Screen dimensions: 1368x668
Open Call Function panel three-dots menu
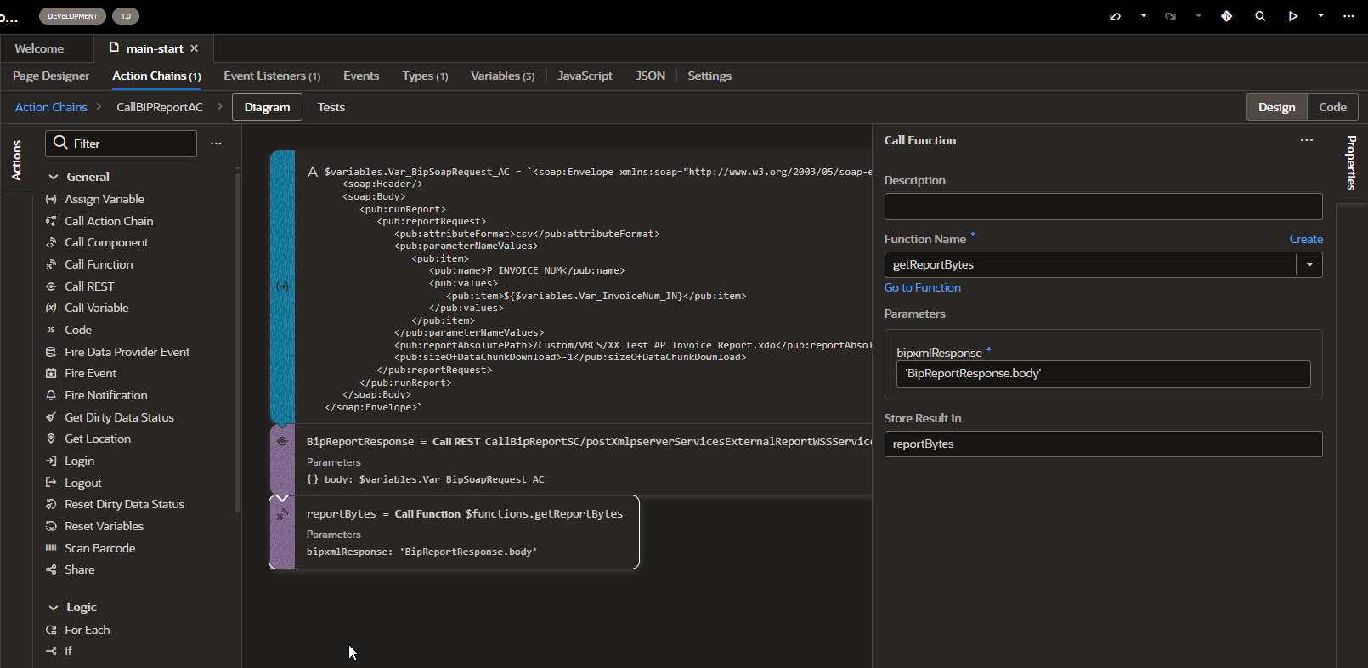click(x=1307, y=140)
